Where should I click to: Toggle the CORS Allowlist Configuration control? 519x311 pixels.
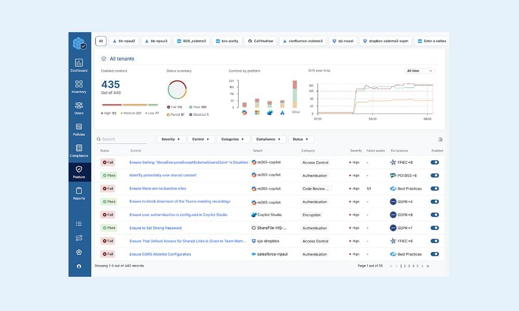pos(434,254)
